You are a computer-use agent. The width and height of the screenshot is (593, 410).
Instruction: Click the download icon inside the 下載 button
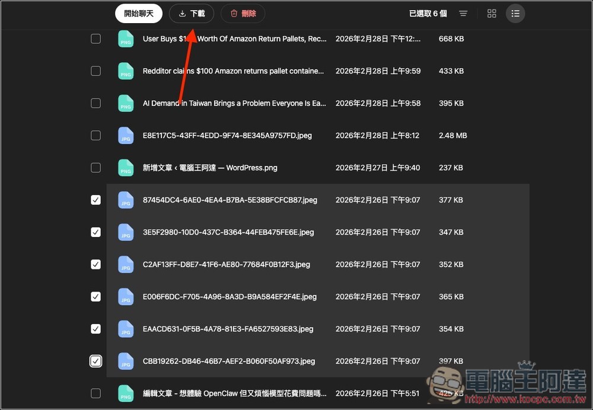(181, 13)
